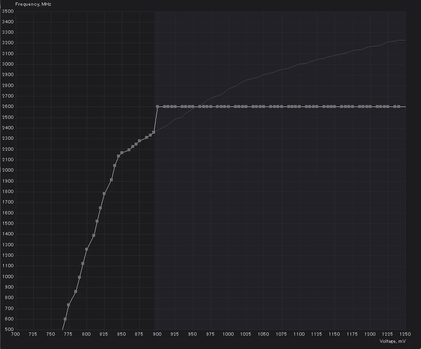Click the curve point near 2050 MHz
The height and width of the screenshot is (349, 421).
pyautogui.click(x=115, y=165)
